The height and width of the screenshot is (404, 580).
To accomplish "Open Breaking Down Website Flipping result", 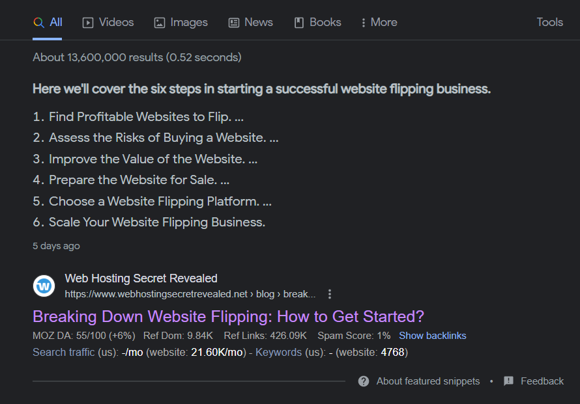I will coord(228,316).
